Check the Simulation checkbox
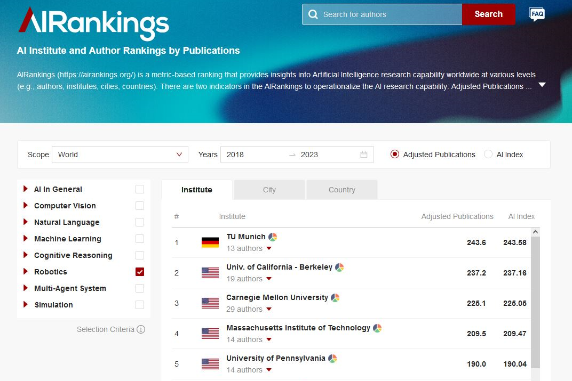The image size is (572, 381). tap(140, 305)
